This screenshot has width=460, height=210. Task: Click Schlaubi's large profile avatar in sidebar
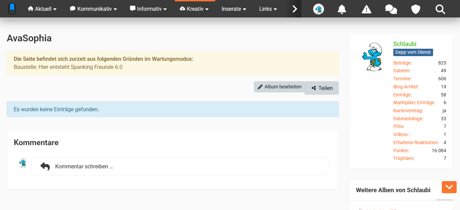point(372,57)
